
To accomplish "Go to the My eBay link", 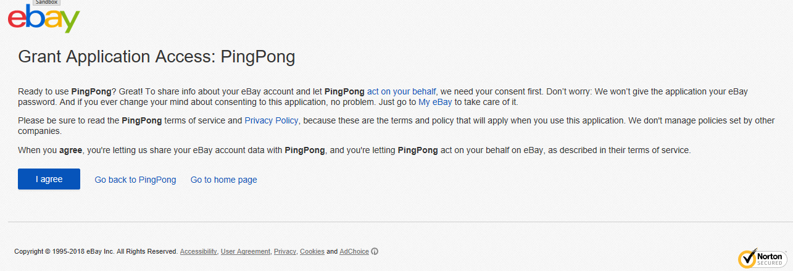I will click(x=435, y=102).
